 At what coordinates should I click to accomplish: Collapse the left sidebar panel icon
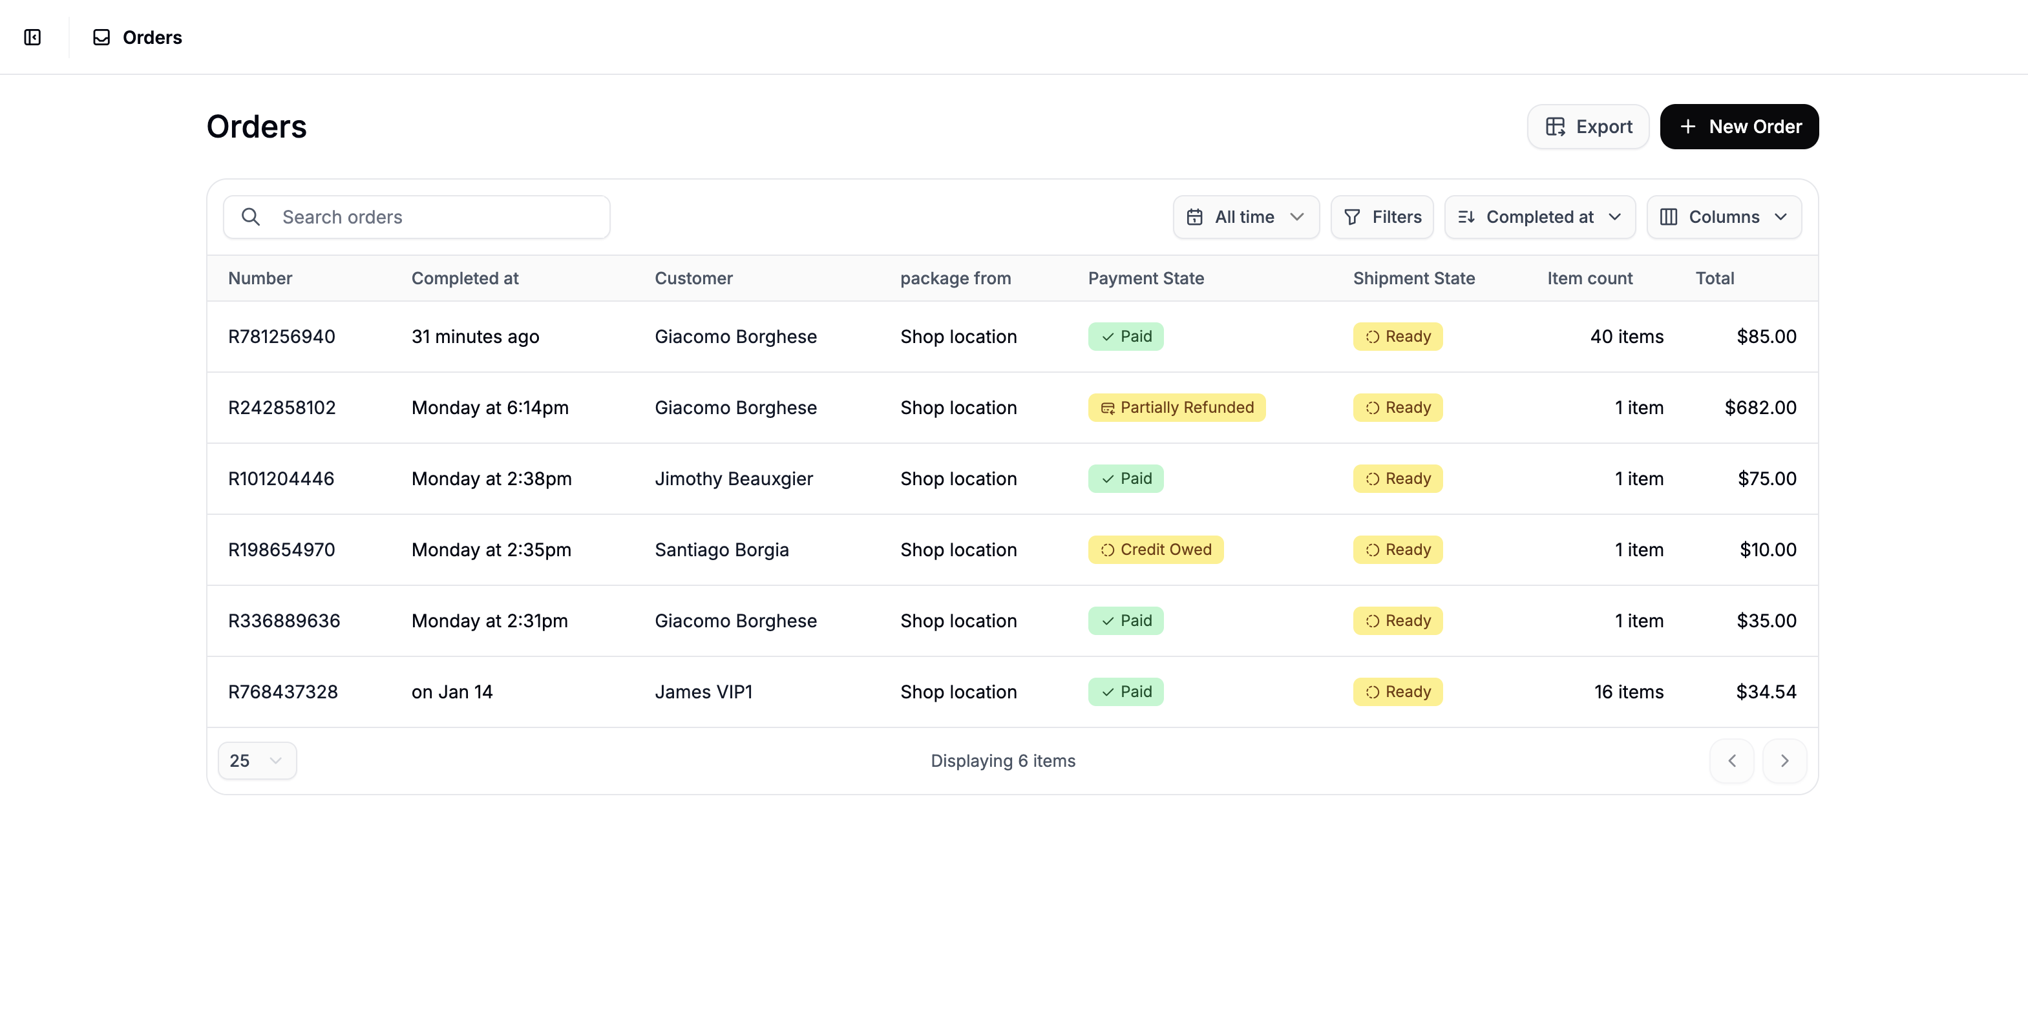[32, 37]
